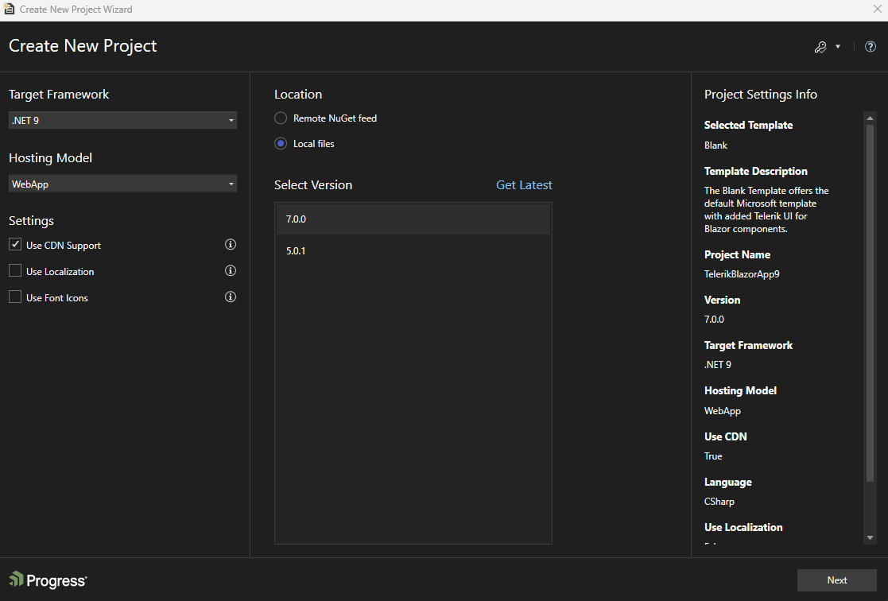This screenshot has height=601, width=888.
Task: Click the TelerikBlazorApp9 project name text
Action: click(741, 274)
